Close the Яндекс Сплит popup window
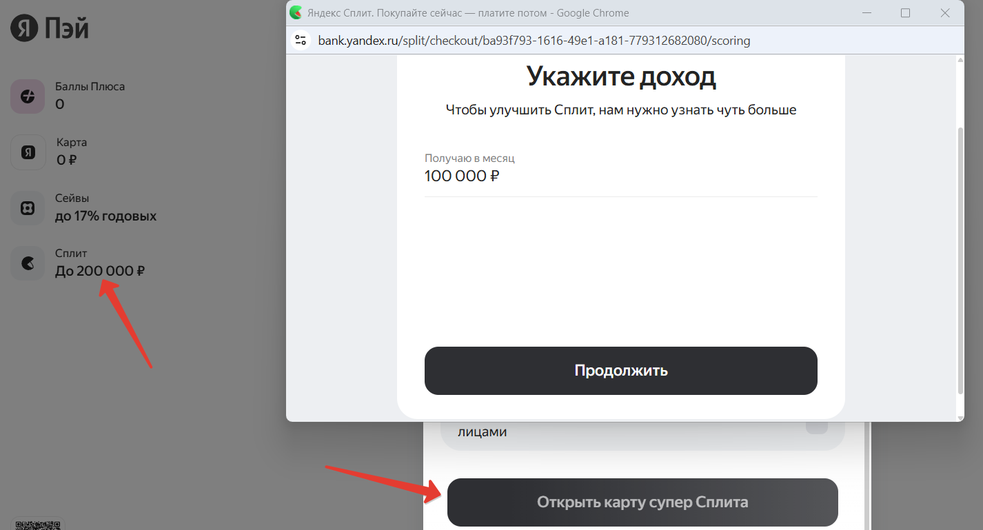Viewport: 983px width, 530px height. click(945, 13)
